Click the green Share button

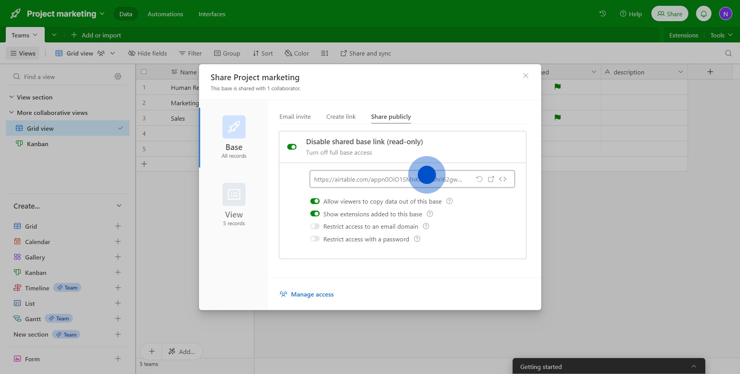point(669,14)
